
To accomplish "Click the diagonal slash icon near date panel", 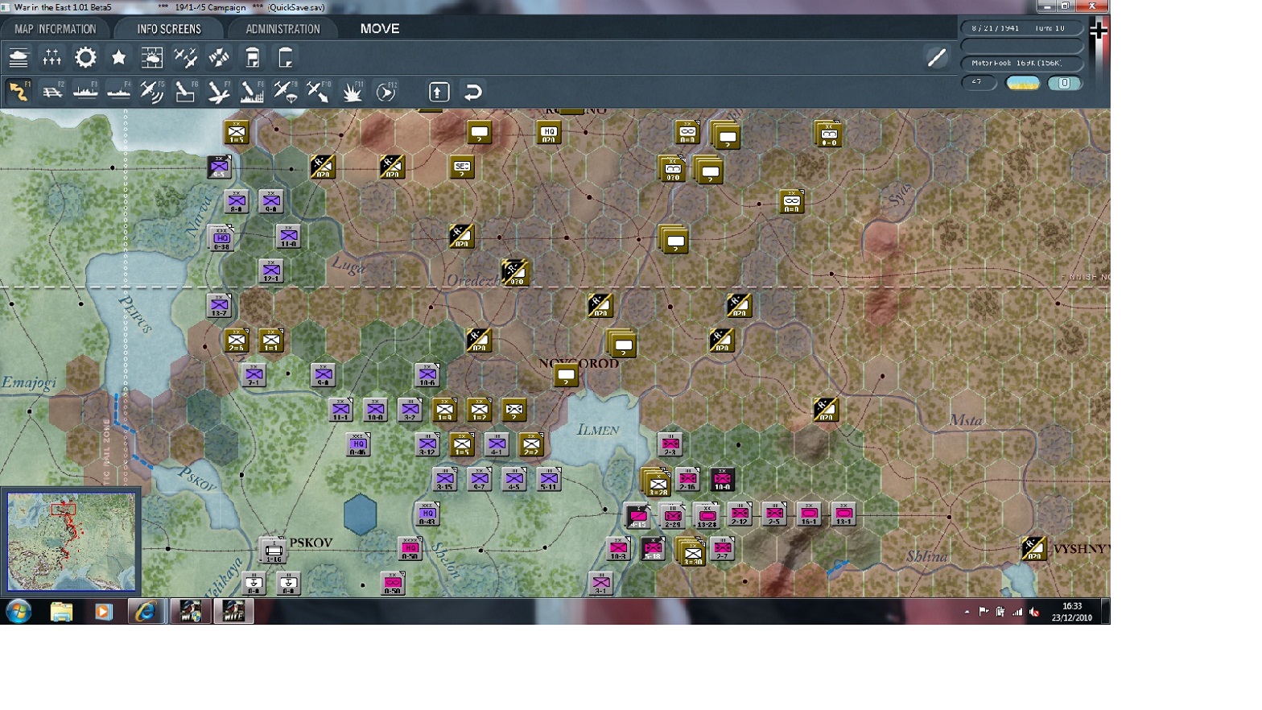I will point(937,58).
